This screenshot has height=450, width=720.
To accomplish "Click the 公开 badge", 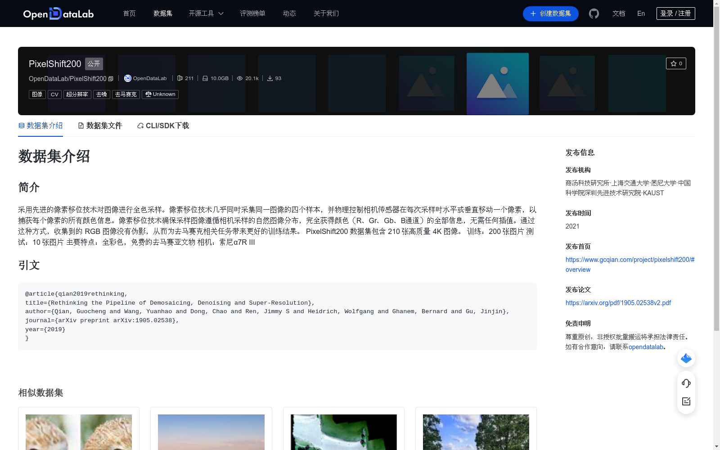I will pyautogui.click(x=94, y=64).
